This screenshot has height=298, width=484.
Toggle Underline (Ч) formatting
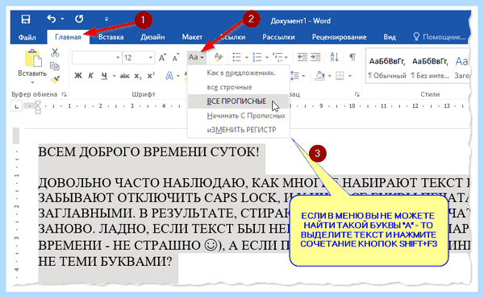point(104,76)
